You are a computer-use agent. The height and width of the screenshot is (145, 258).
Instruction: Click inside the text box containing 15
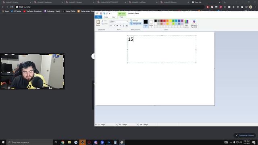tap(162, 49)
